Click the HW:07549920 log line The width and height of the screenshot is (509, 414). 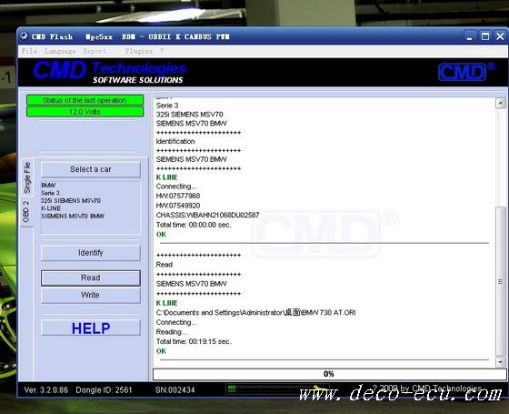178,206
